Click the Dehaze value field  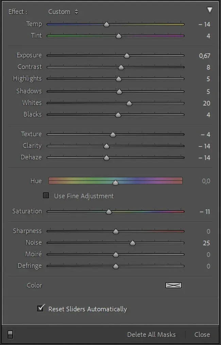tap(205, 158)
